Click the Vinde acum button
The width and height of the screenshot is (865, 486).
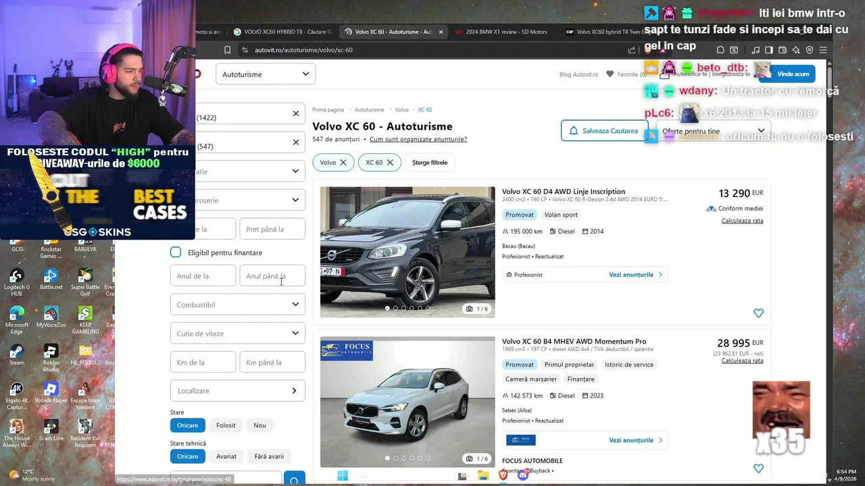[x=793, y=74]
